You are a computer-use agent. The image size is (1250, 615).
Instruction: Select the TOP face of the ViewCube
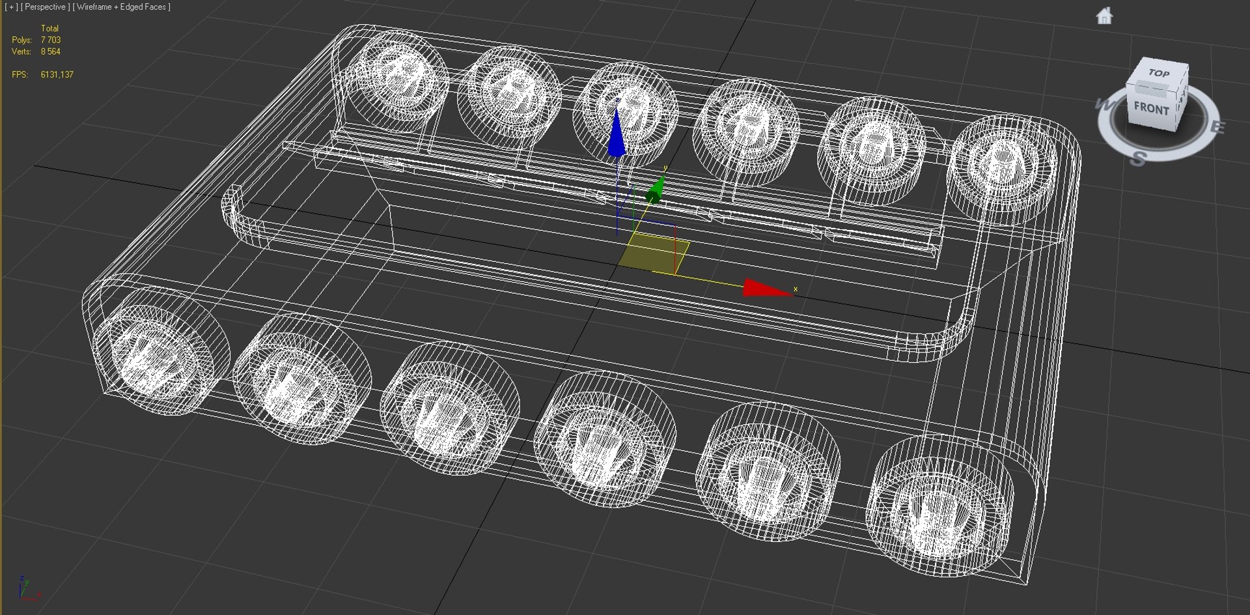1159,73
